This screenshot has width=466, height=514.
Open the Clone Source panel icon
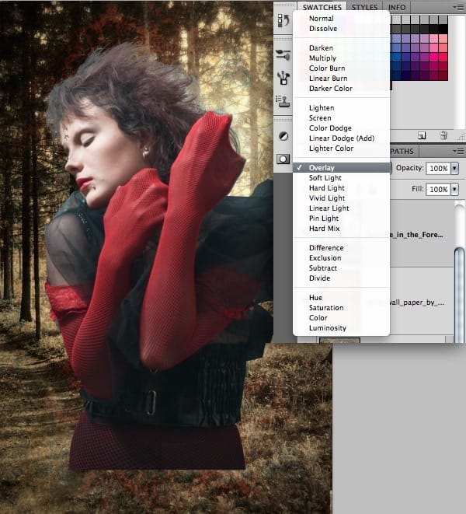[283, 101]
